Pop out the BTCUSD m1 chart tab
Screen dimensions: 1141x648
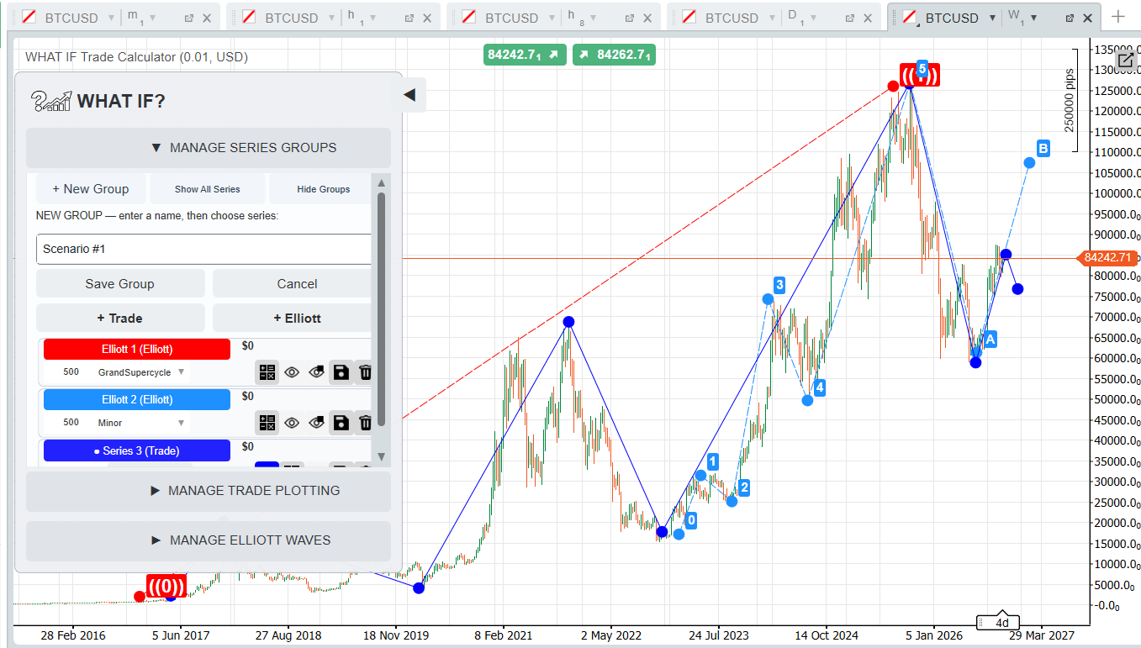click(x=188, y=18)
